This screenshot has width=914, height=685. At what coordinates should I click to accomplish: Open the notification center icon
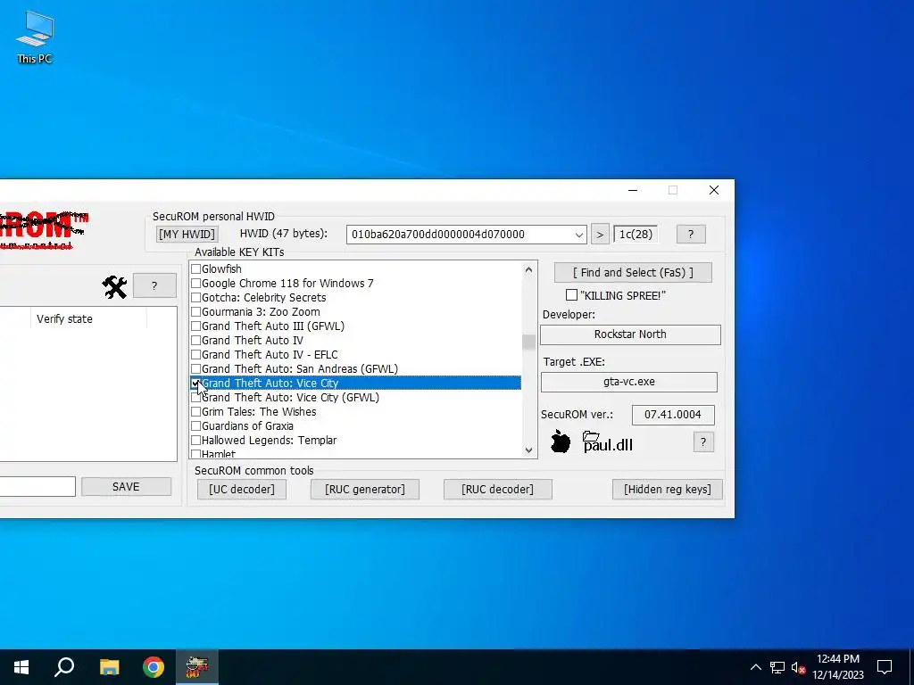point(885,667)
